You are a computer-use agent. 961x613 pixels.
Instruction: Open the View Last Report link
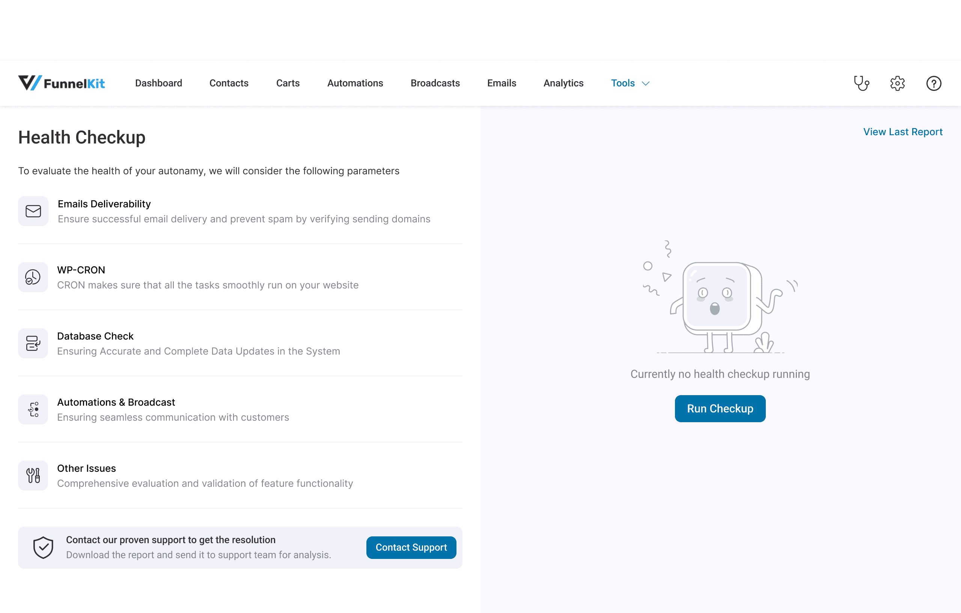click(902, 132)
